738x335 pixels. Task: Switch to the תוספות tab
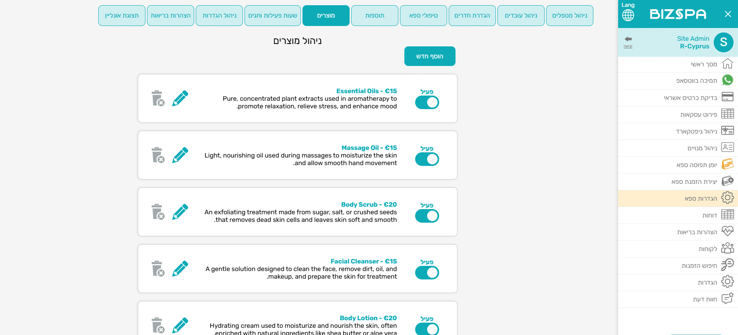374,16
